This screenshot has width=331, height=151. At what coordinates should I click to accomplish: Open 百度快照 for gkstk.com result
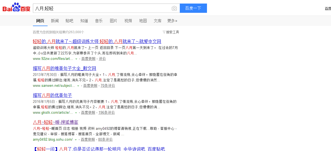point(88,112)
